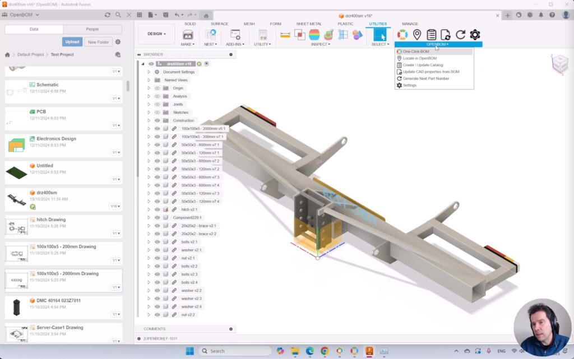This screenshot has width=574, height=359.
Task: Click the new design tab plus icon
Action: pos(507,15)
